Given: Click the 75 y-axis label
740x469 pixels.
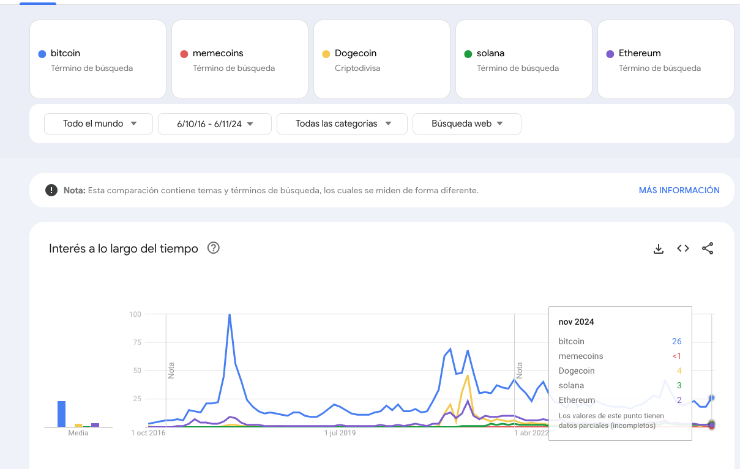Looking at the screenshot, I should 137,342.
